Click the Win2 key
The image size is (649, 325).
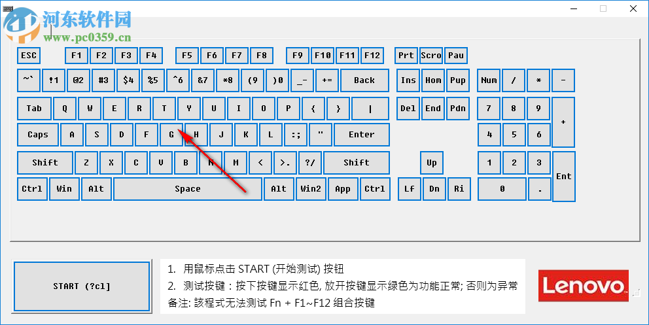pyautogui.click(x=311, y=189)
